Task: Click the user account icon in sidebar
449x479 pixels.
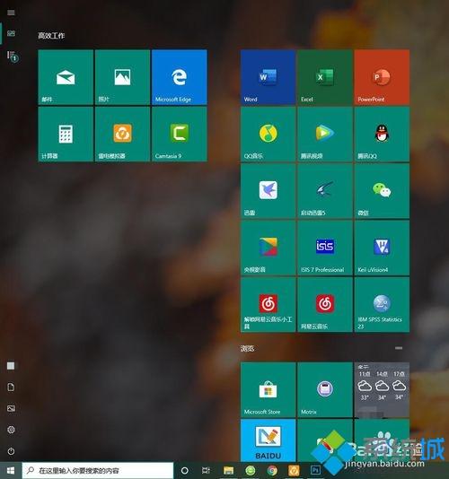Action: coord(11,366)
